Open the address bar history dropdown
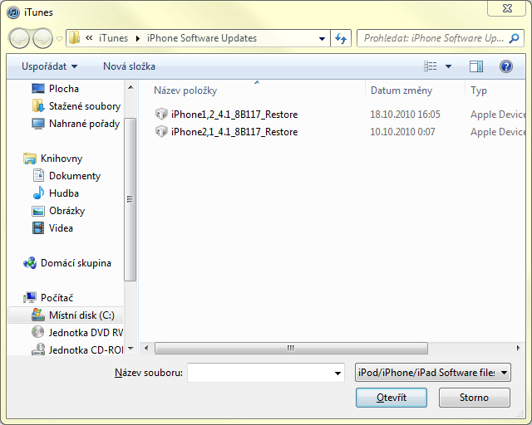532x425 pixels. 322,39
